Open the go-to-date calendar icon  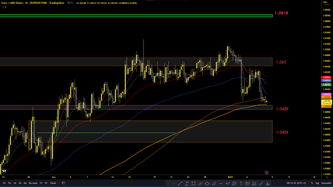(63, 183)
